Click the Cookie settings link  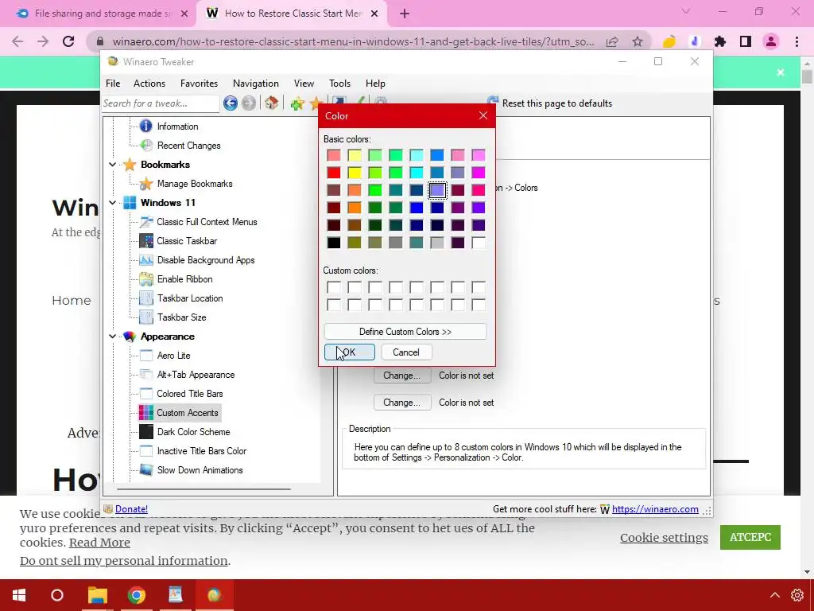click(664, 538)
